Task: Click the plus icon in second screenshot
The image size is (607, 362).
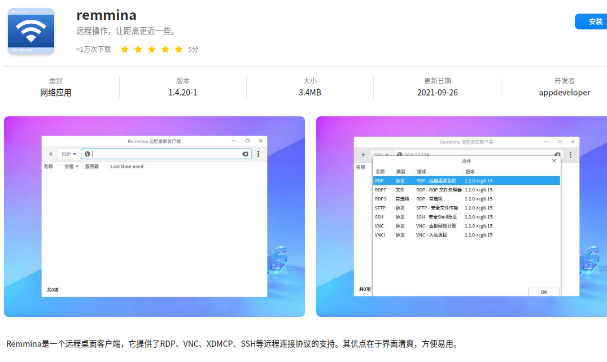Action: click(363, 155)
